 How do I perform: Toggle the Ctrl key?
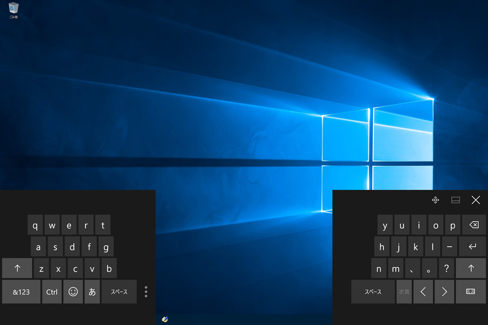point(52,292)
